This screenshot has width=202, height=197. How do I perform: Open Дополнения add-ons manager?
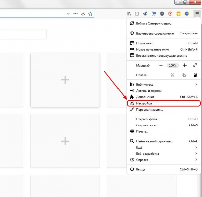point(164,97)
